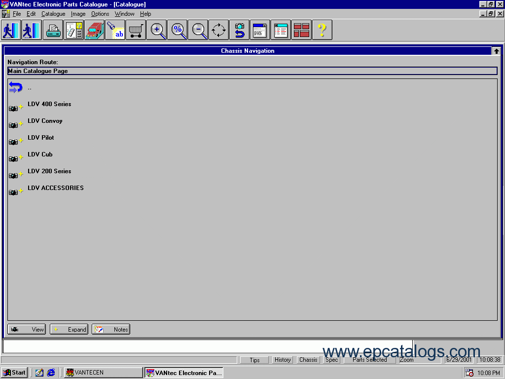Expand LDV Pilot with yellow plus

(x=21, y=140)
